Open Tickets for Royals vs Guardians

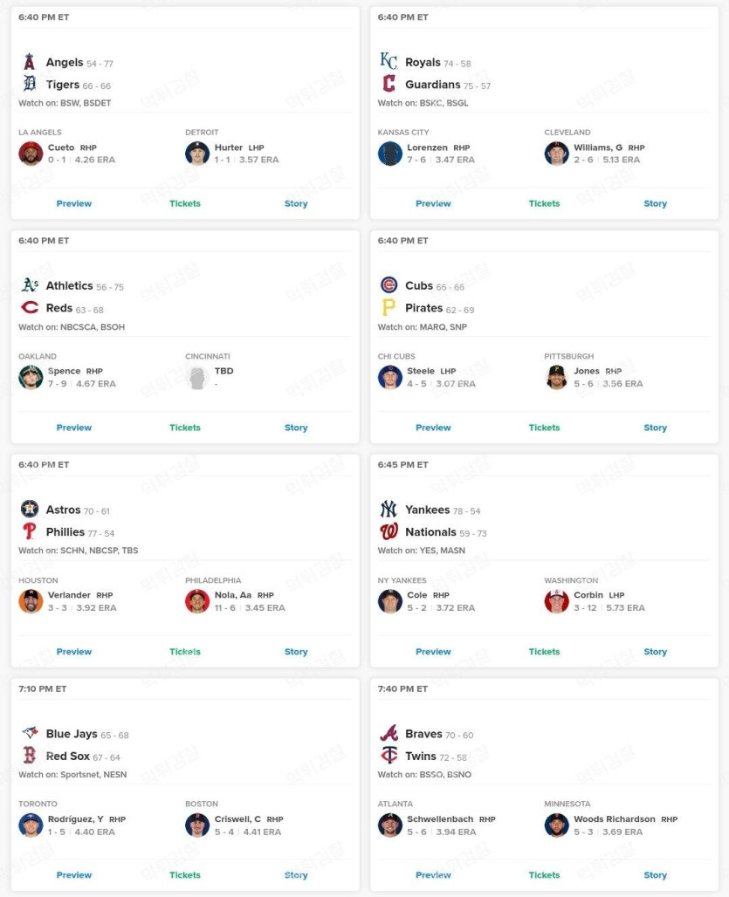pos(544,203)
